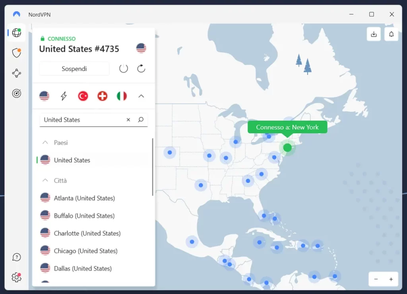407x294 pixels.
Task: Select Atlanta (United States)
Action: 93,198
